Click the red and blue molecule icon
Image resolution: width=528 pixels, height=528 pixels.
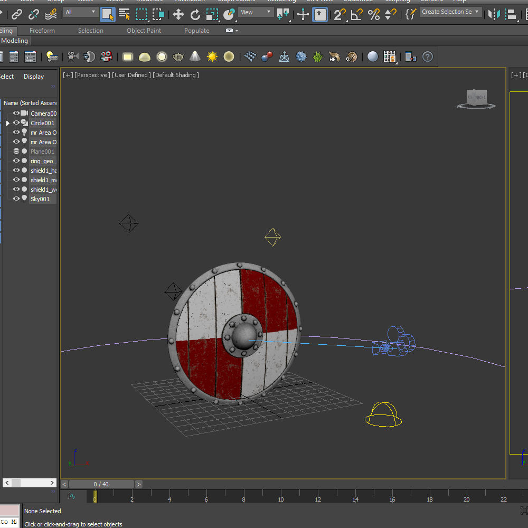267,56
